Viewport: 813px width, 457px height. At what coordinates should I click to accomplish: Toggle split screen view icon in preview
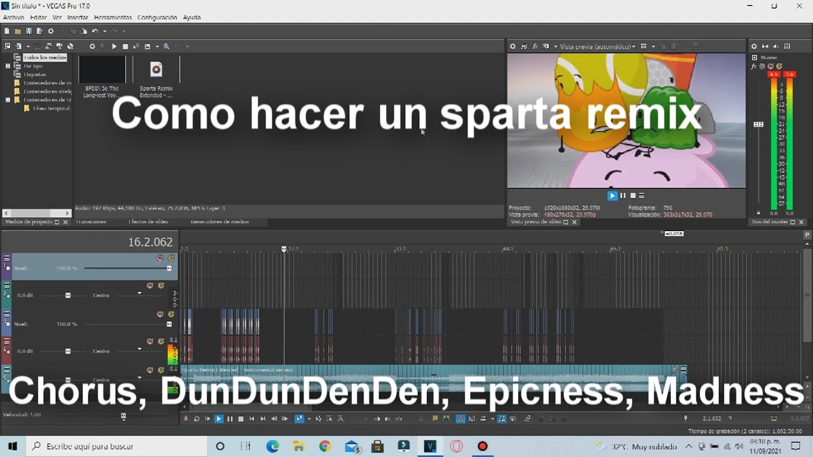(x=546, y=46)
